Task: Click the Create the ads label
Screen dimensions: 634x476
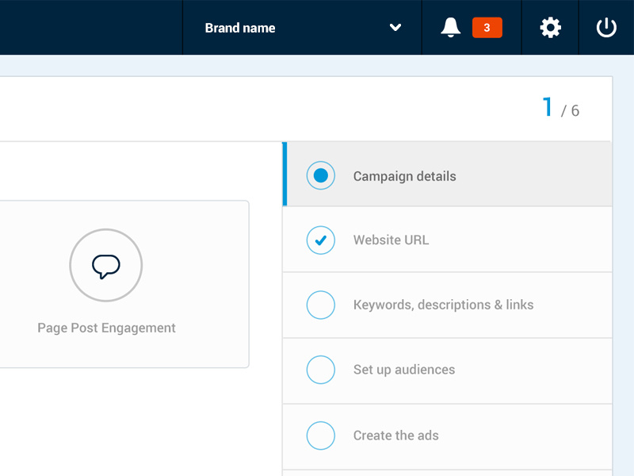Action: [x=395, y=436]
